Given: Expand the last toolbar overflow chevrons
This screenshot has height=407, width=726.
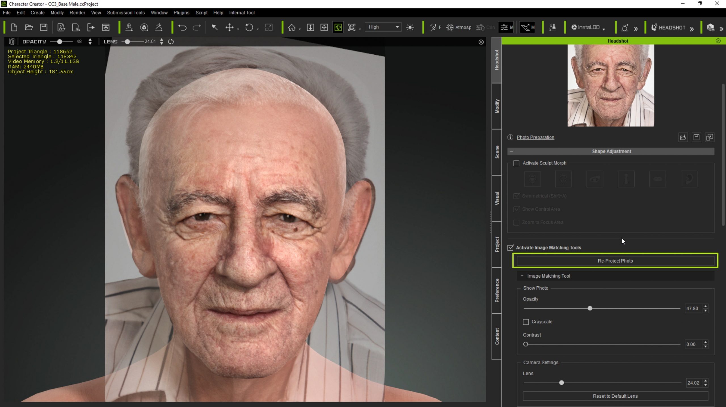Looking at the screenshot, I should point(721,29).
